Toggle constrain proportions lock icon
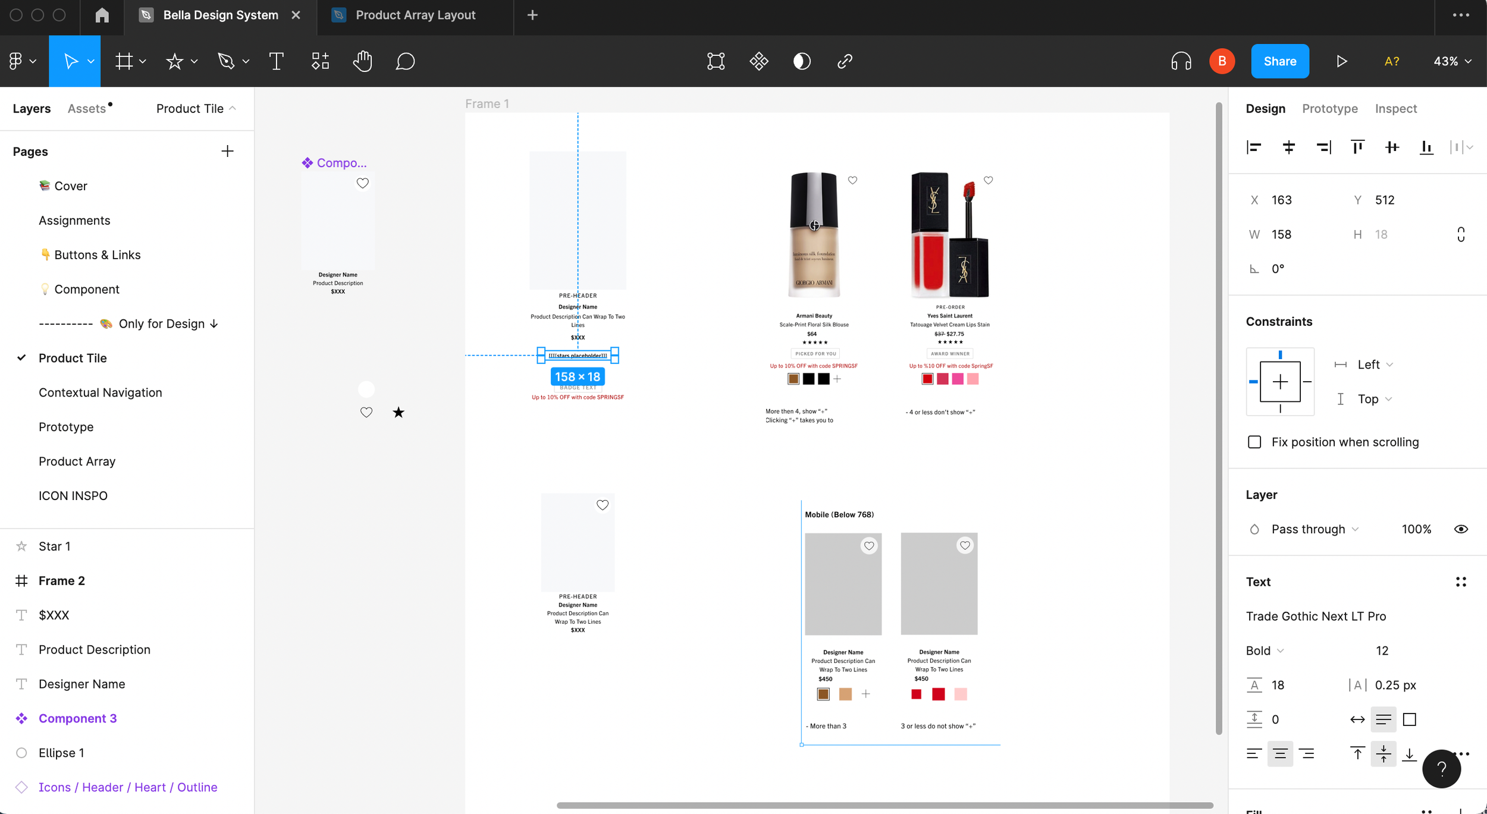This screenshot has width=1487, height=814. pos(1461,234)
